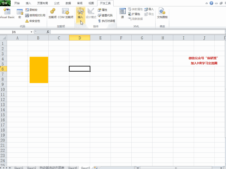Click XML 导出 export
The width and height of the screenshot is (226, 169).
(x=149, y=14)
